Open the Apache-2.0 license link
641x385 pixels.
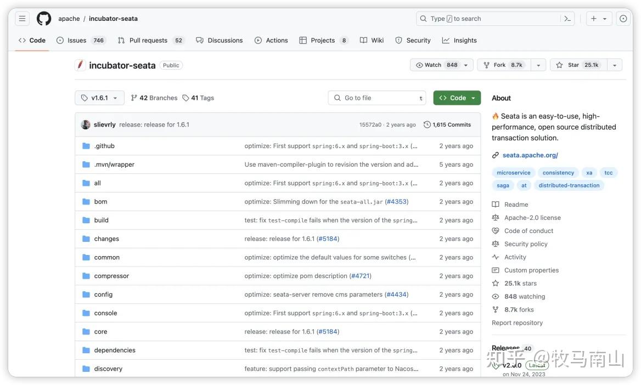pos(526,217)
